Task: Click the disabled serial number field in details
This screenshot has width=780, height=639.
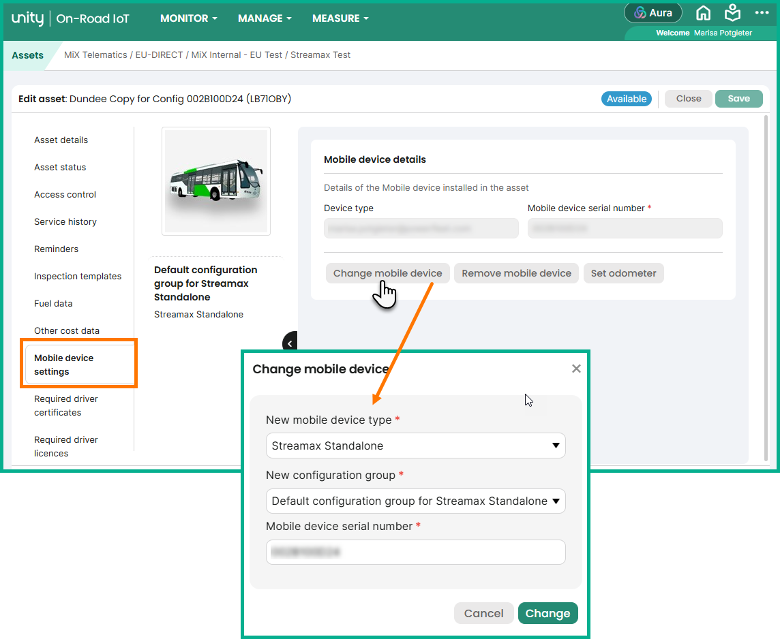Action: point(625,229)
